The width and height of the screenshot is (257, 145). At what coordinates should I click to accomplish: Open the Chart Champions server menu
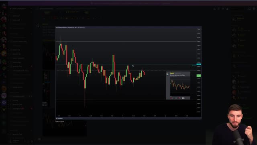pyautogui.click(x=20, y=8)
